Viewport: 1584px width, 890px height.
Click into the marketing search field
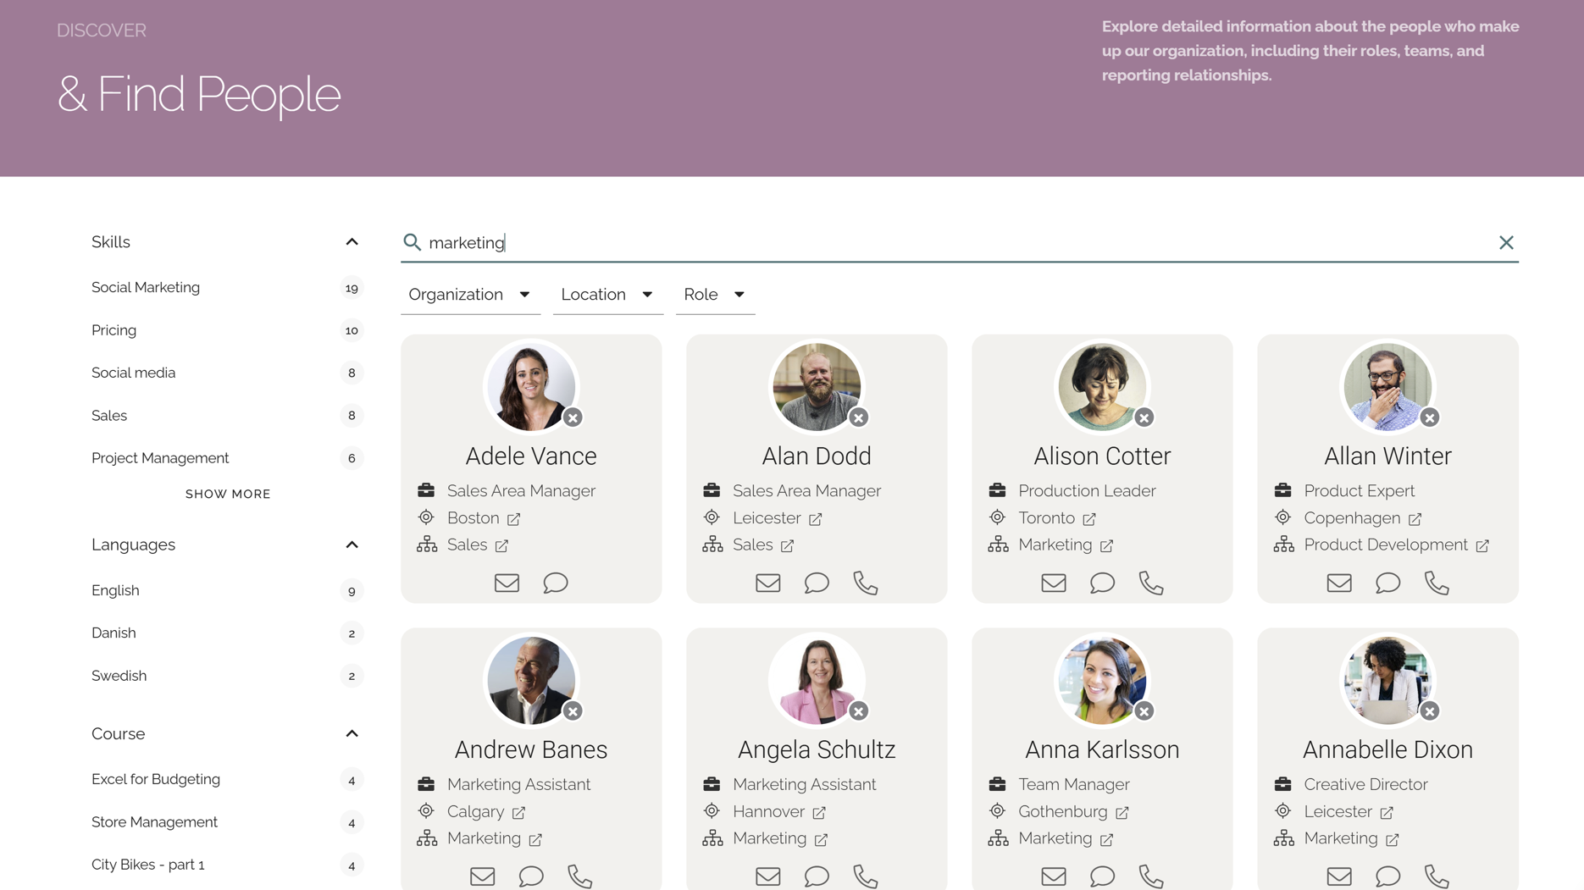coord(959,243)
